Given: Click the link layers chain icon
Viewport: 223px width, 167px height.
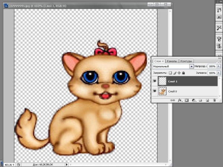Looking at the screenshot, I should tap(172, 100).
